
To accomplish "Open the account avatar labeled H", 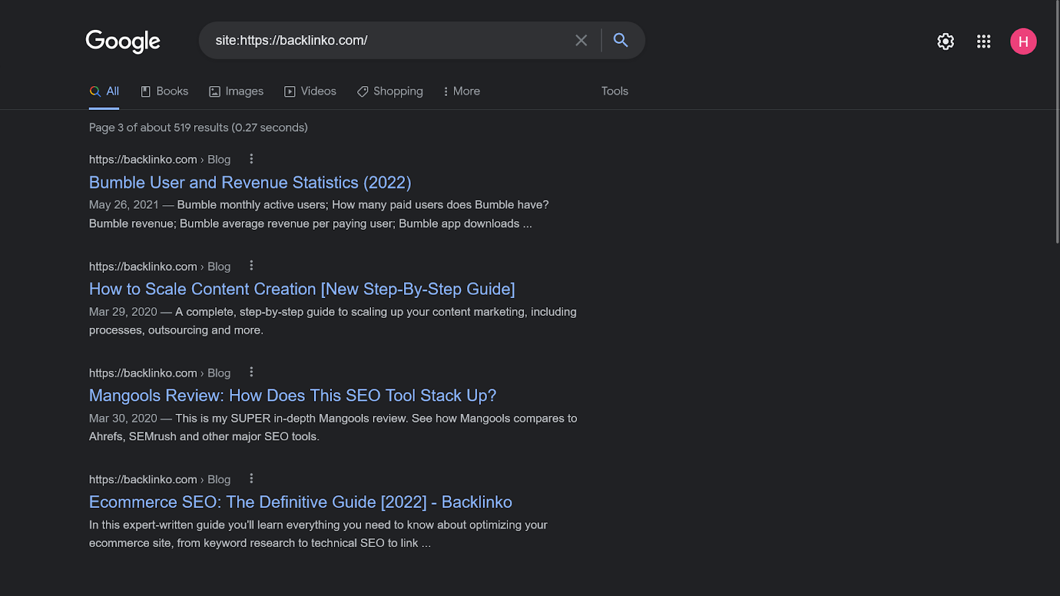I will [x=1024, y=41].
